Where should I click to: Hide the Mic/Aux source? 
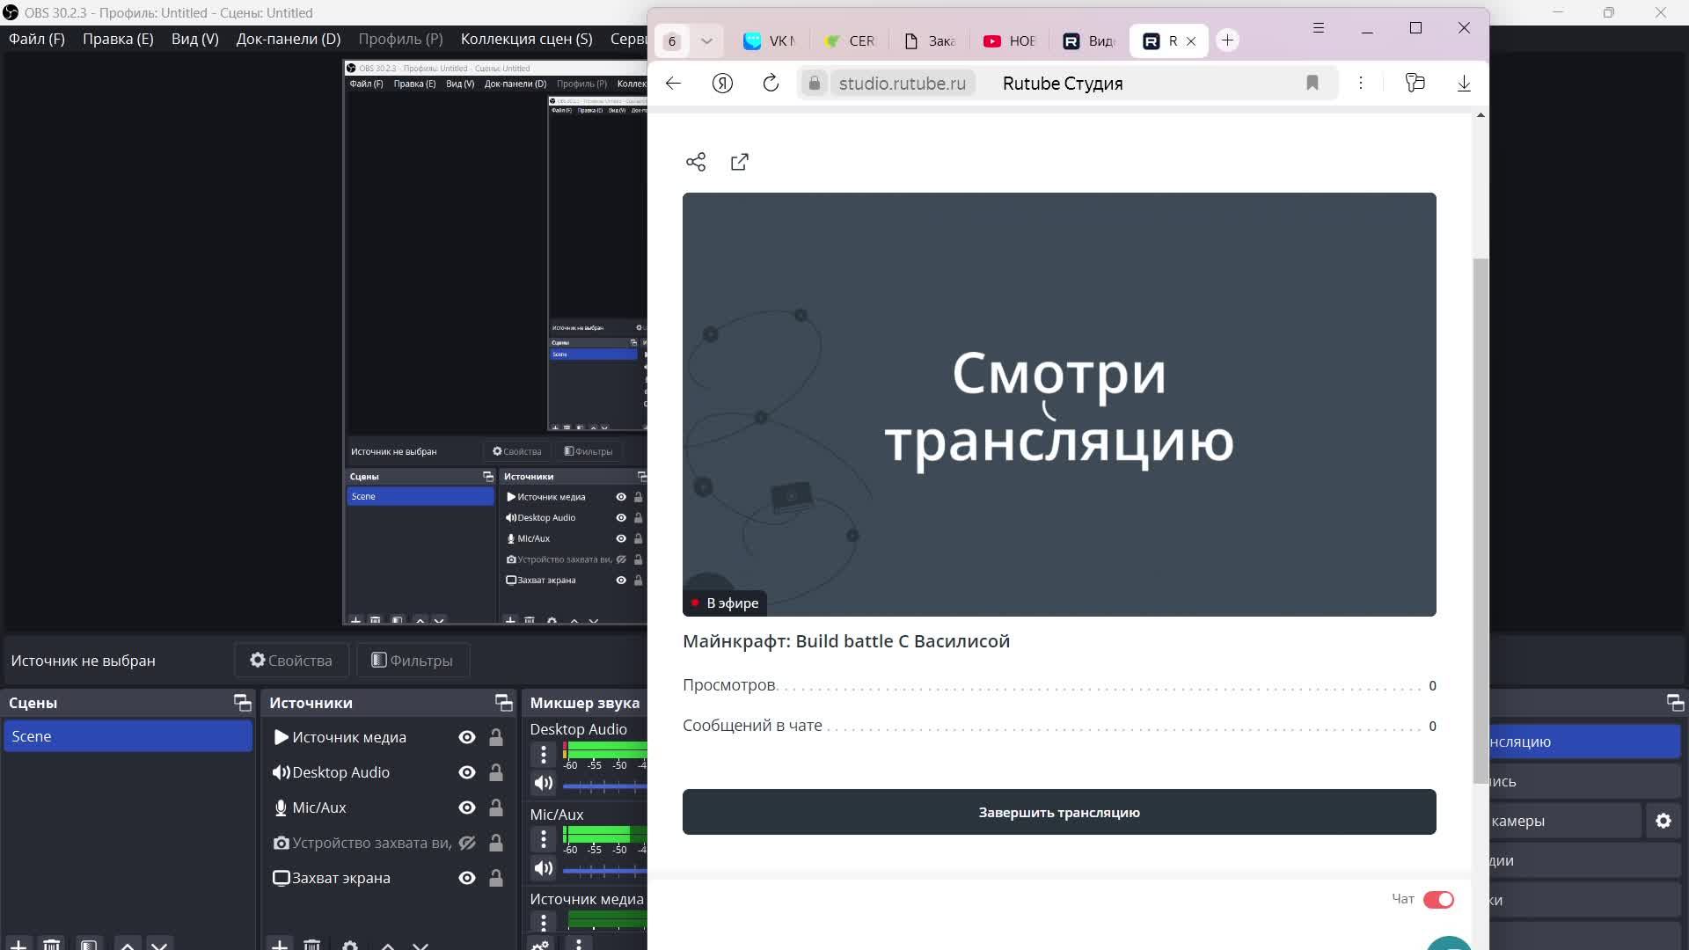pos(467,807)
